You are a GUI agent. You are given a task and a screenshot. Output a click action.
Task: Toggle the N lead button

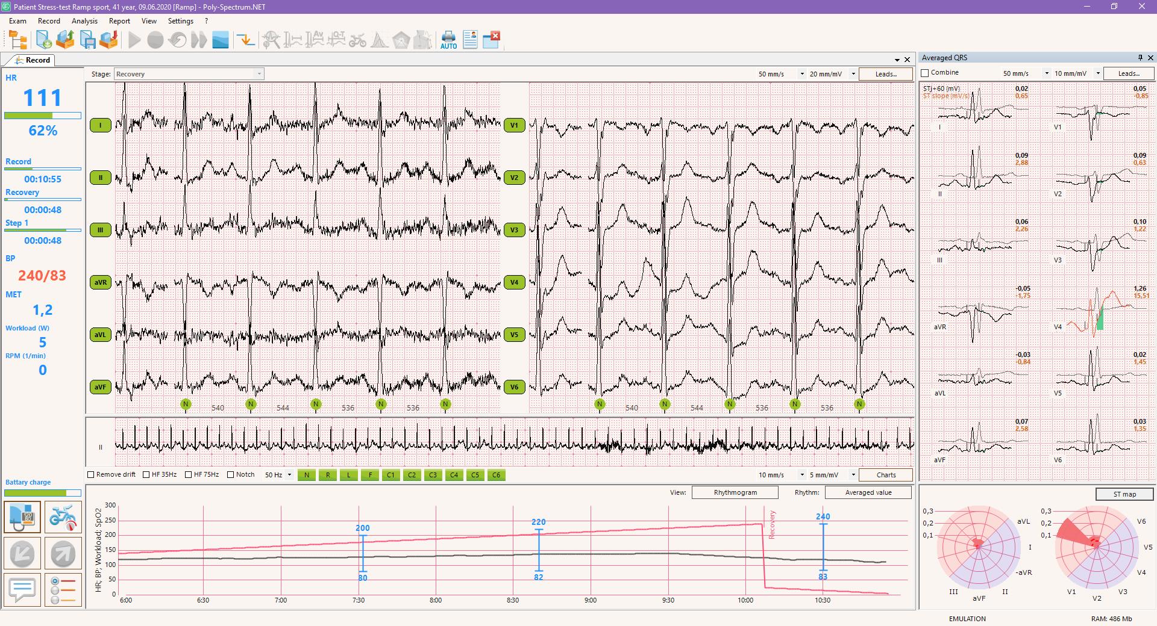point(307,475)
